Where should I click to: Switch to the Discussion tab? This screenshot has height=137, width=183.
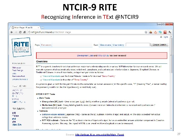tap(46, 45)
